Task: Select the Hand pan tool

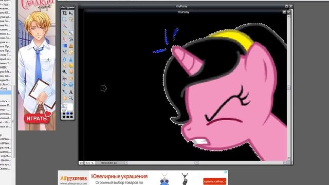Action: [x=65, y=98]
